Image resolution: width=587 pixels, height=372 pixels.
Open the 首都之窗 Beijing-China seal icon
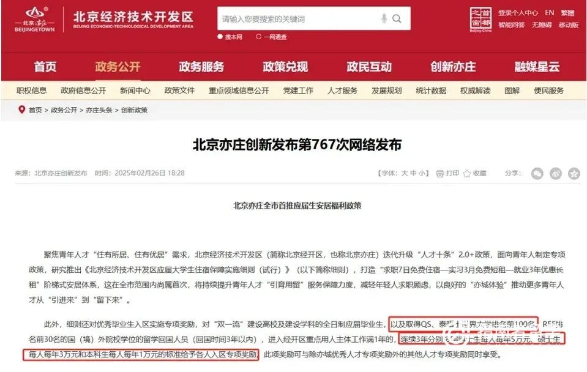pos(480,20)
